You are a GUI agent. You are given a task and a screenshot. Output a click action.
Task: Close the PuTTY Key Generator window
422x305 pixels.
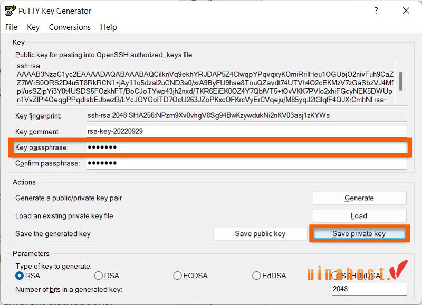point(406,11)
